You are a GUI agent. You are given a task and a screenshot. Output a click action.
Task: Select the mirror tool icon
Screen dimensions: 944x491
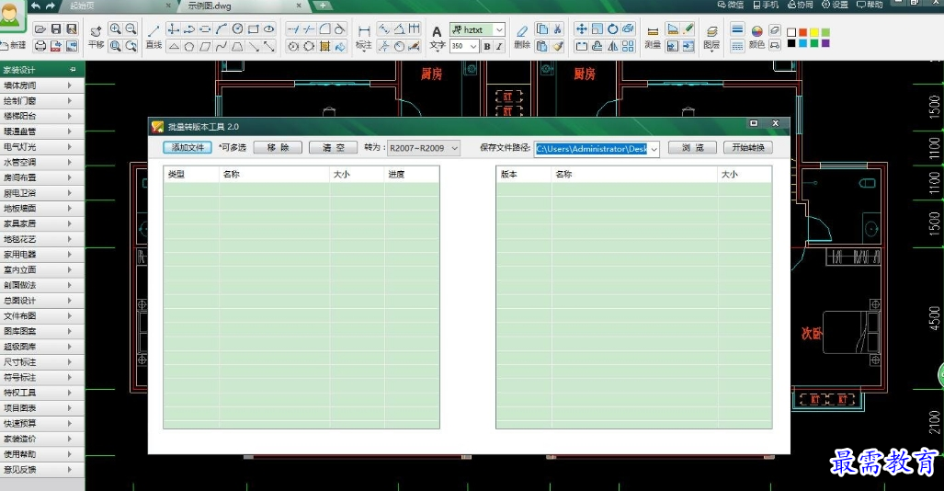pyautogui.click(x=612, y=46)
